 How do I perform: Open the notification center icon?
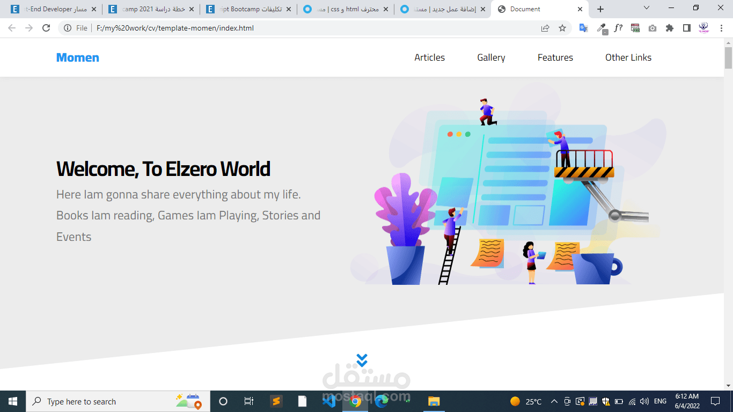[x=715, y=401]
